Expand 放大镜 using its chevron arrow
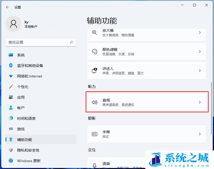214x169 pixels. tap(200, 33)
